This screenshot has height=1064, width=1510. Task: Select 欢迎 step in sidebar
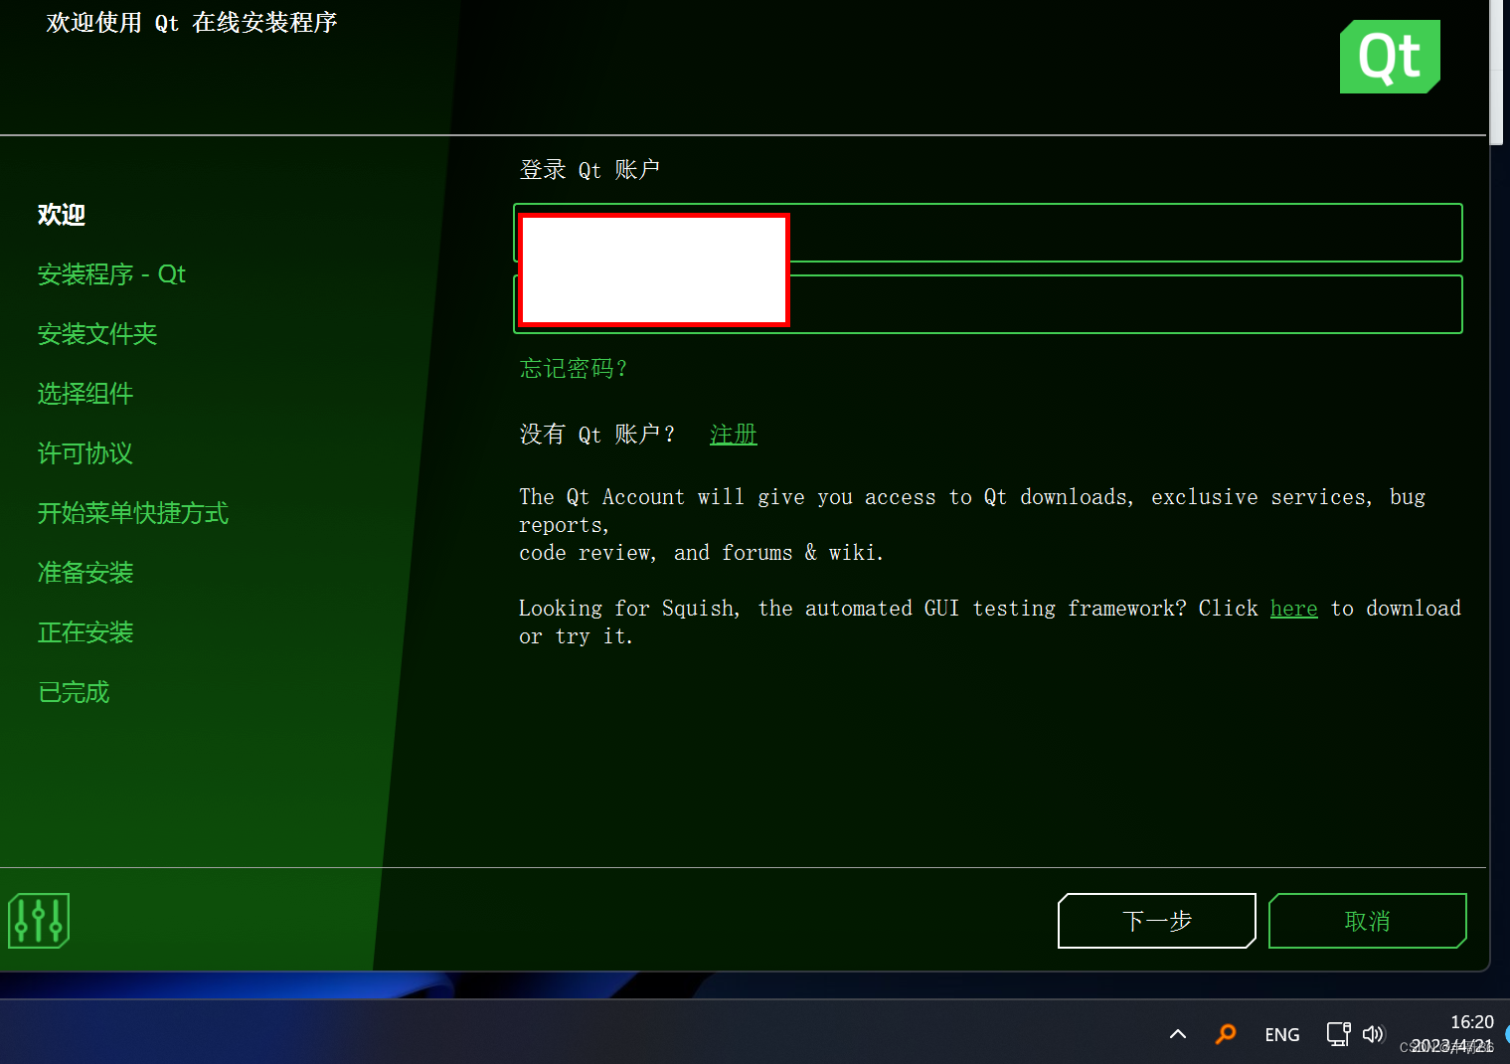click(x=62, y=215)
